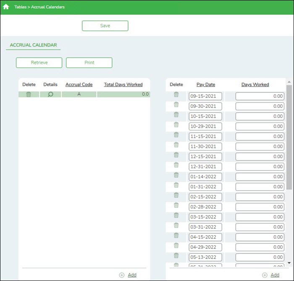Select the Accrual Calendar tab
This screenshot has height=281, width=294.
click(33, 45)
